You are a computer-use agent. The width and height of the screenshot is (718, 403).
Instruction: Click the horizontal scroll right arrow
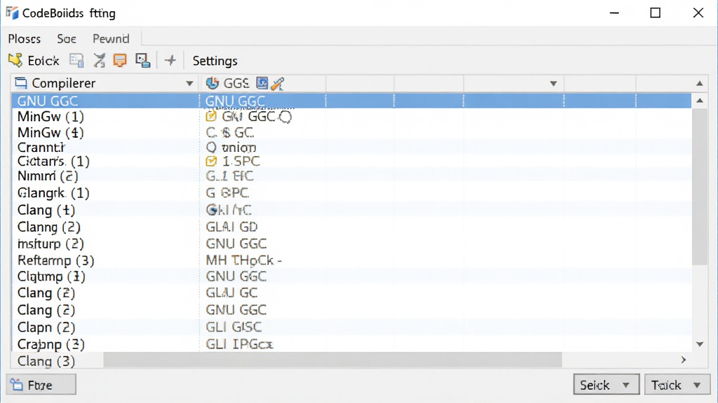click(684, 360)
